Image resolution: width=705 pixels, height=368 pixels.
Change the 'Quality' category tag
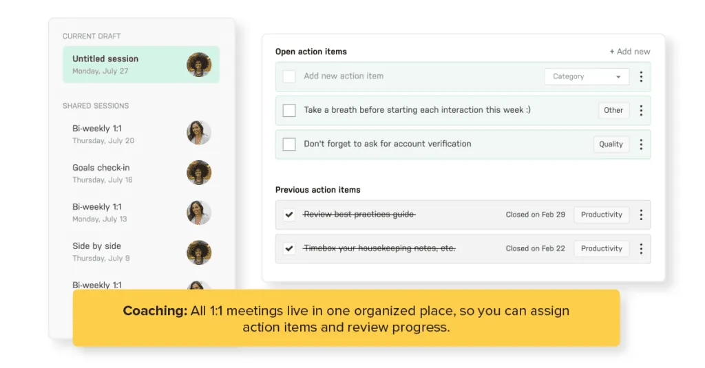pyautogui.click(x=611, y=144)
